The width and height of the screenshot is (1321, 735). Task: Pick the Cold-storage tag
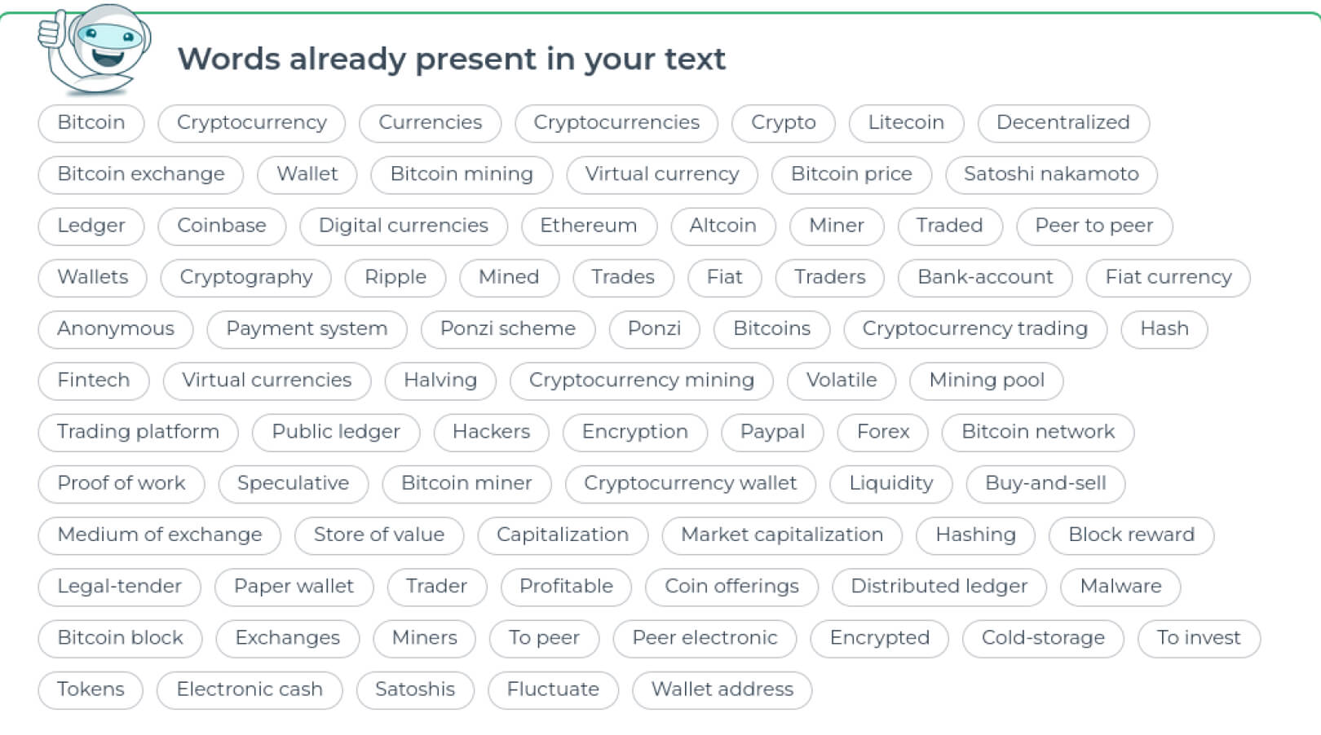pos(1042,637)
